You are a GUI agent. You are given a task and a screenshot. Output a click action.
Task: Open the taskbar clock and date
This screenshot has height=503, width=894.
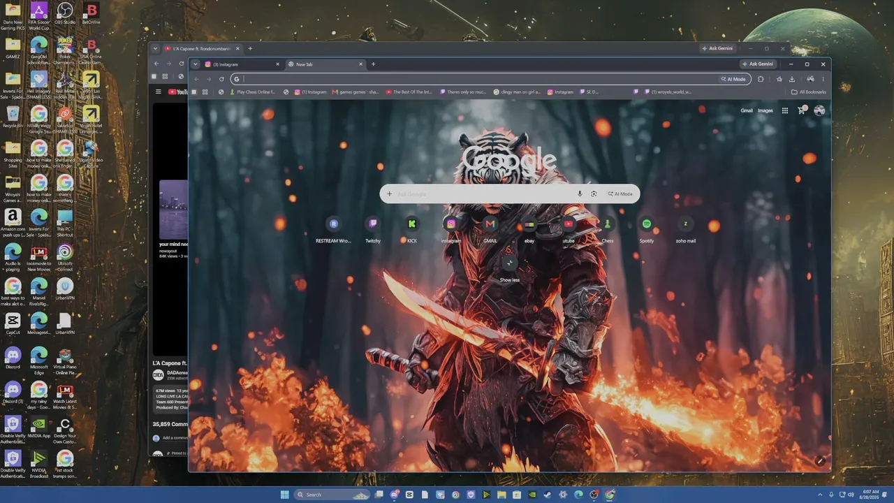(x=870, y=495)
